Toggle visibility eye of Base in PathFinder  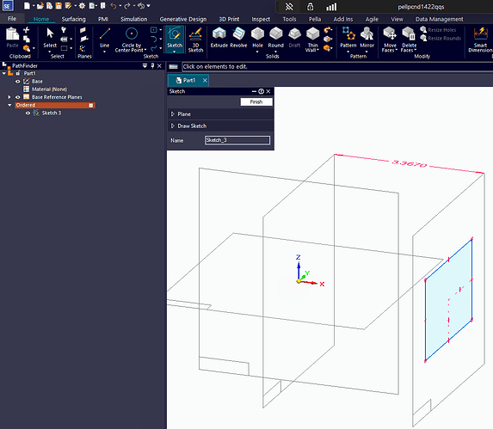pyautogui.click(x=18, y=82)
